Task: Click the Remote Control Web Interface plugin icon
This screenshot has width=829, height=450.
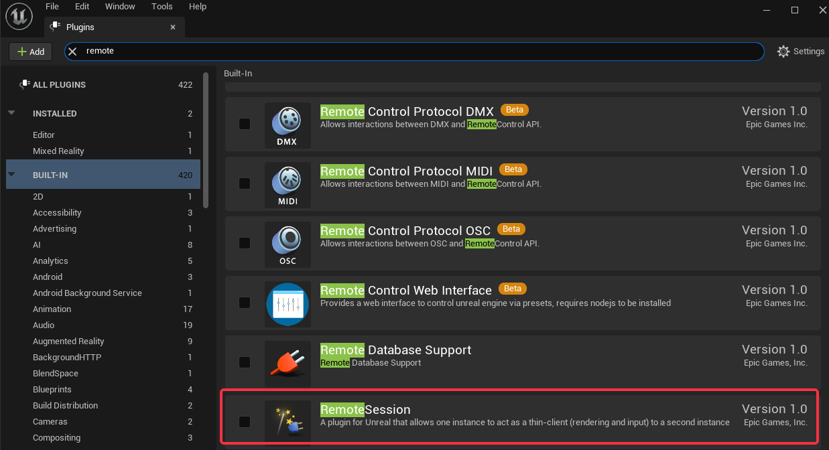Action: 288,304
